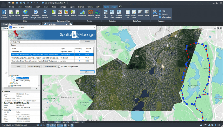
Task: Toggle ortho mode icon in status bar
Action: point(44,125)
